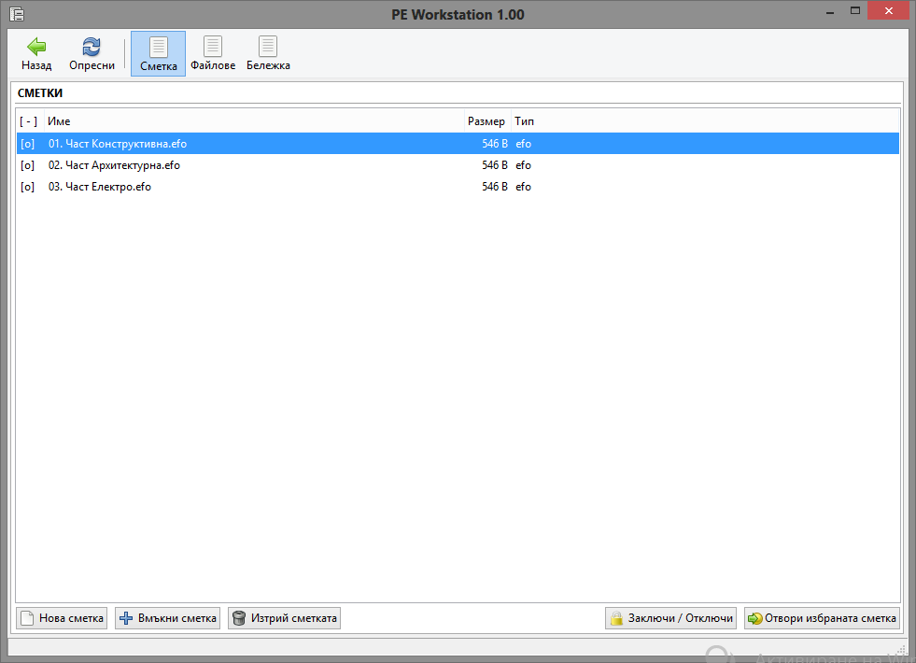Open selected estimate via Отвори избраната сметка
The width and height of the screenshot is (916, 663).
click(x=822, y=618)
